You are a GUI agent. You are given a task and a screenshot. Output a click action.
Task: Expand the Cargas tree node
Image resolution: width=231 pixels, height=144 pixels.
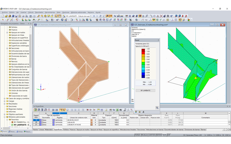pyautogui.click(x=4, y=101)
